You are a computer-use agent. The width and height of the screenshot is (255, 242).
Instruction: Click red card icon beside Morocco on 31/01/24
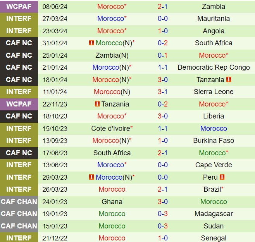(91, 43)
